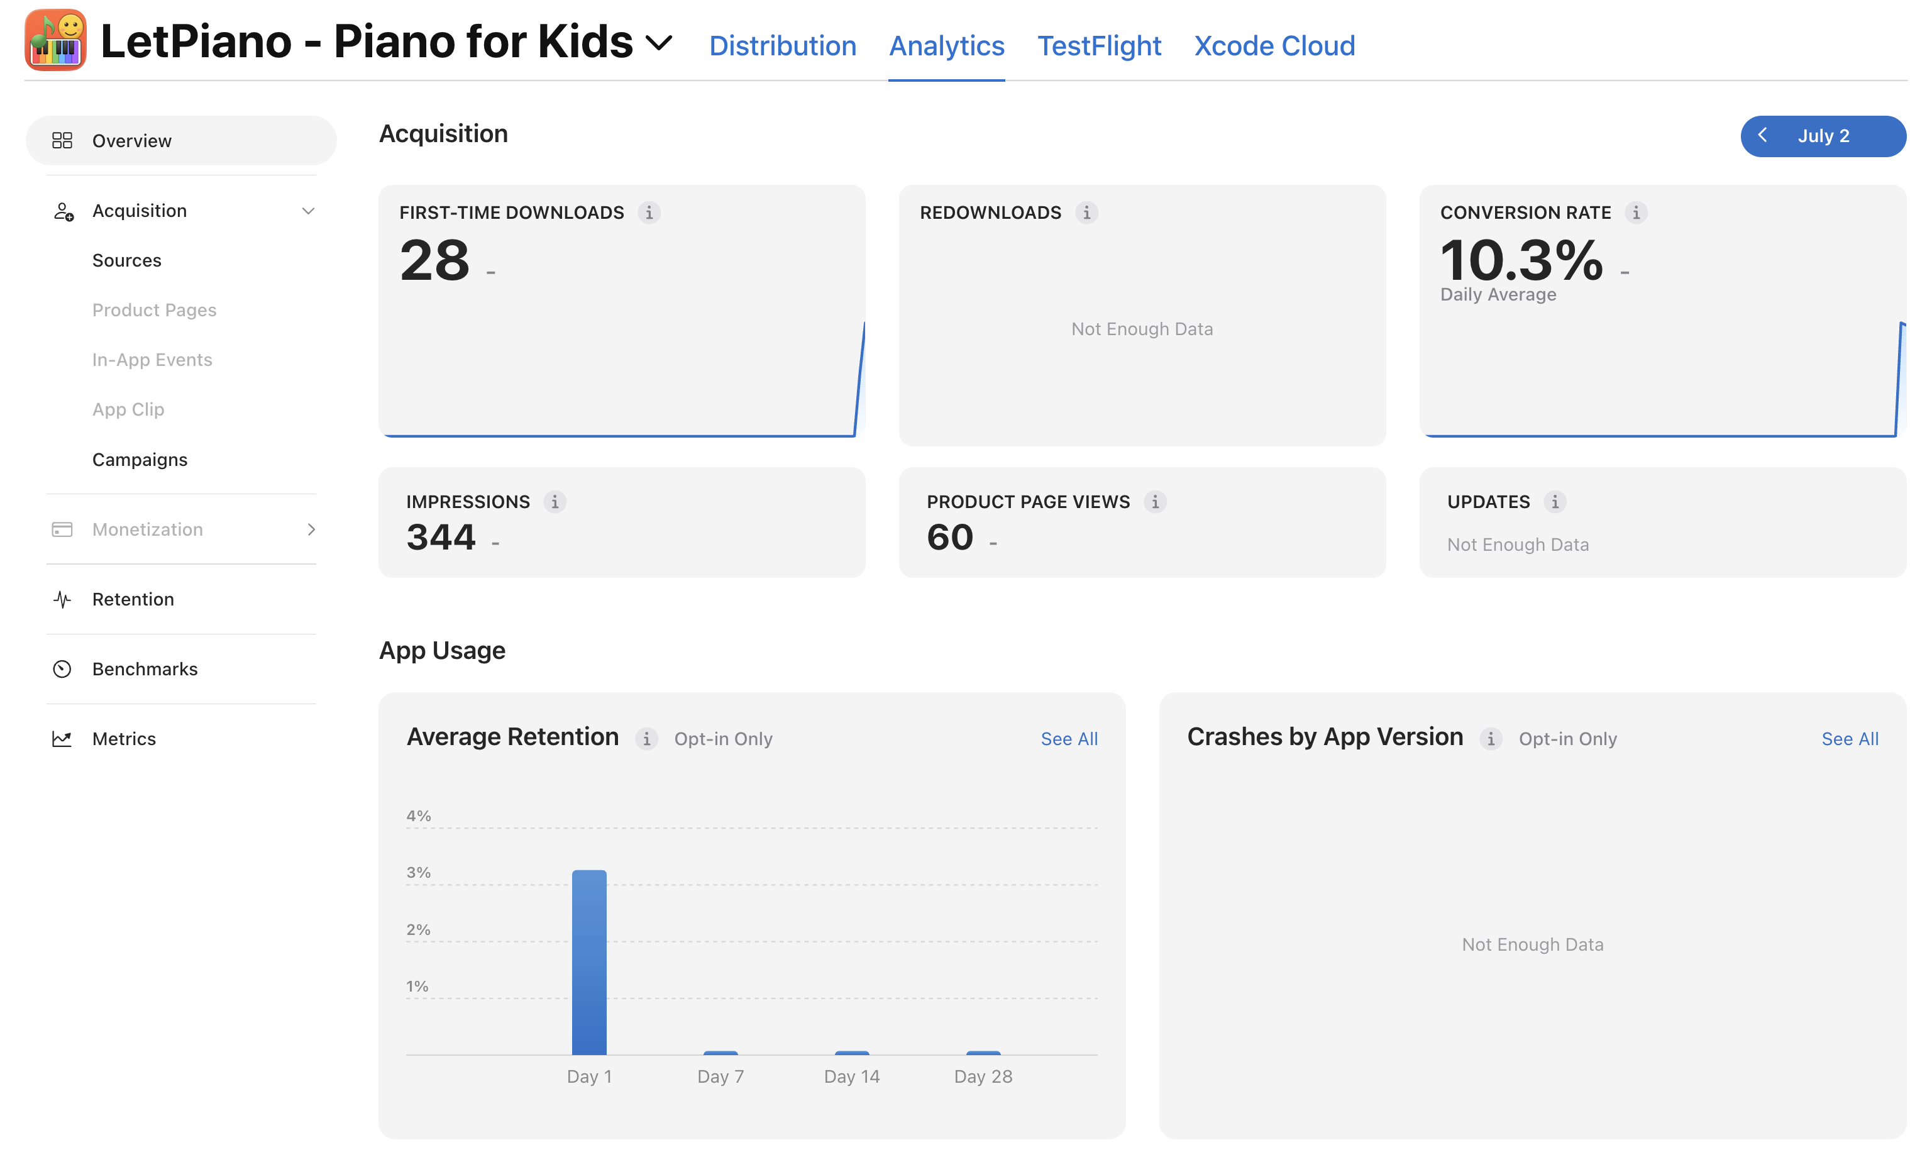Open App Clip in the sidebar
Screen dimensions: 1910x1167
click(x=128, y=409)
